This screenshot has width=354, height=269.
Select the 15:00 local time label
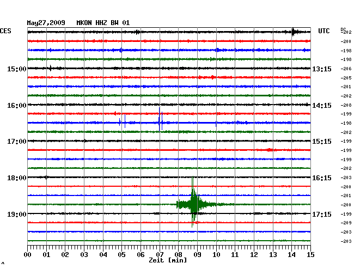tap(17, 69)
